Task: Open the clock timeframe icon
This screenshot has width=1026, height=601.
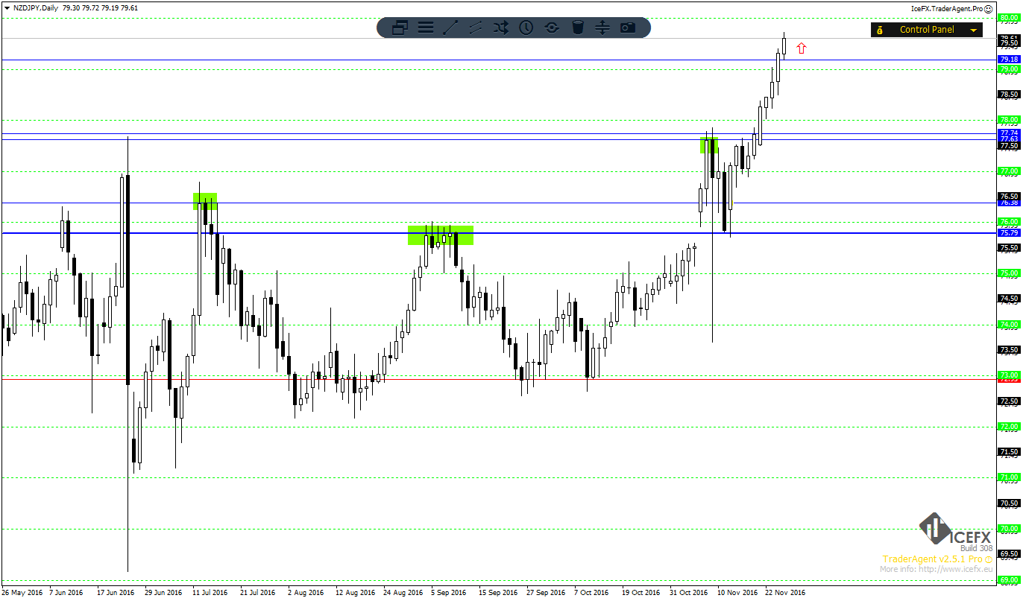Action: pyautogui.click(x=526, y=28)
